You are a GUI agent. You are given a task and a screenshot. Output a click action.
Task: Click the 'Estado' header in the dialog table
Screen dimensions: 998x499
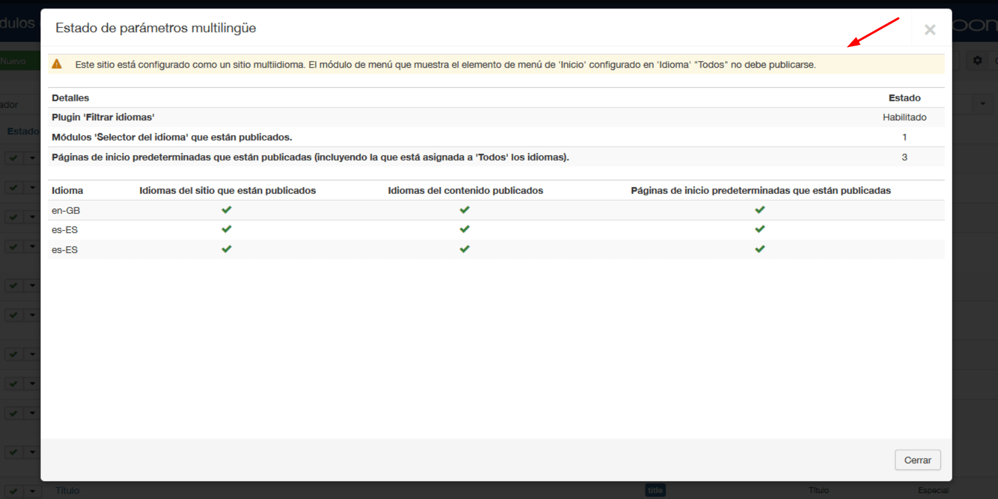coord(904,98)
